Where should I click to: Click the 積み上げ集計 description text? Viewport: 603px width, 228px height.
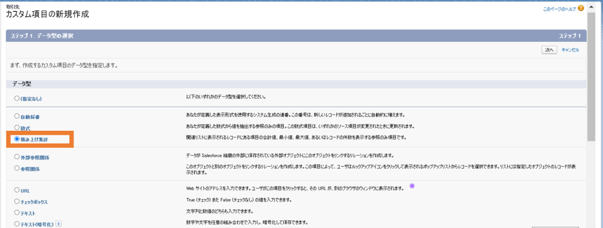tap(296, 137)
